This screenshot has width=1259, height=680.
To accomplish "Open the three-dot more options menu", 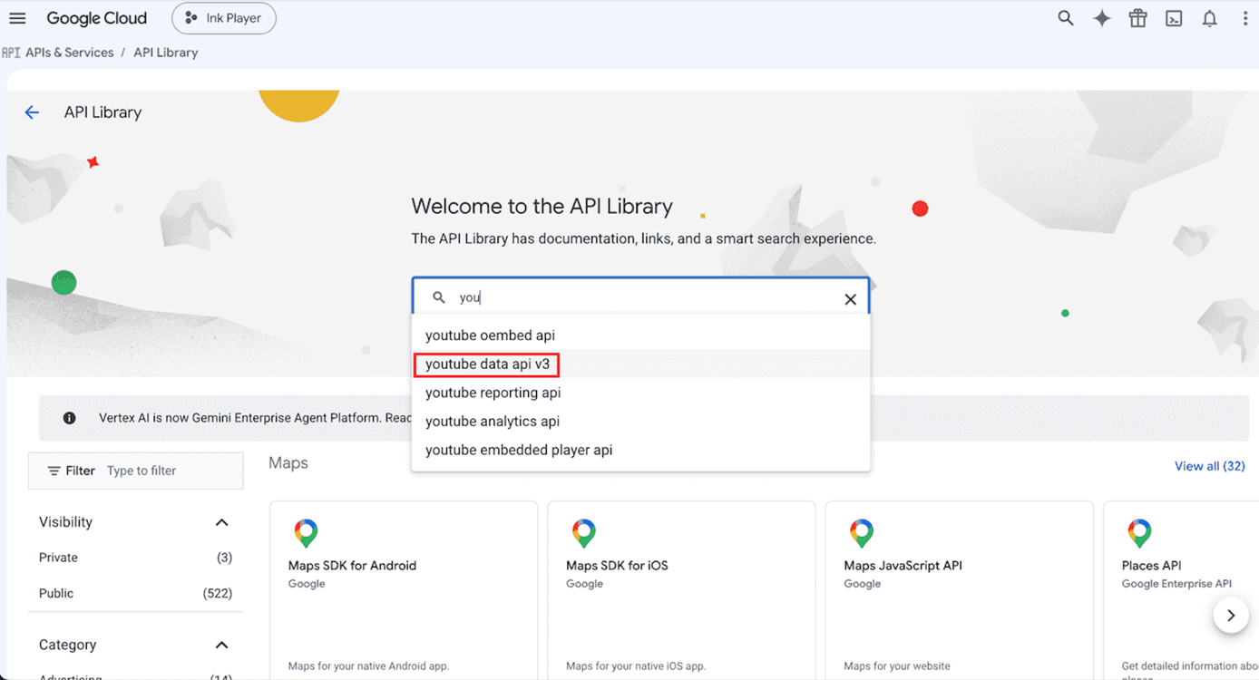I will 1244,18.
